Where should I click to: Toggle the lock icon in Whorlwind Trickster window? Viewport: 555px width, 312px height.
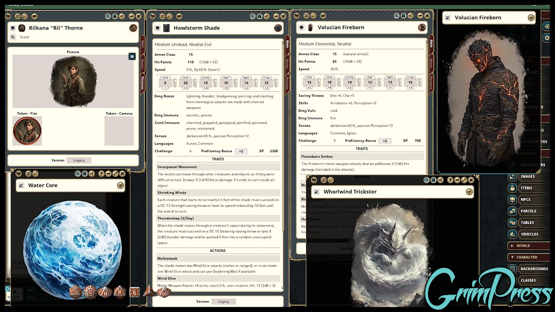pyautogui.click(x=434, y=180)
